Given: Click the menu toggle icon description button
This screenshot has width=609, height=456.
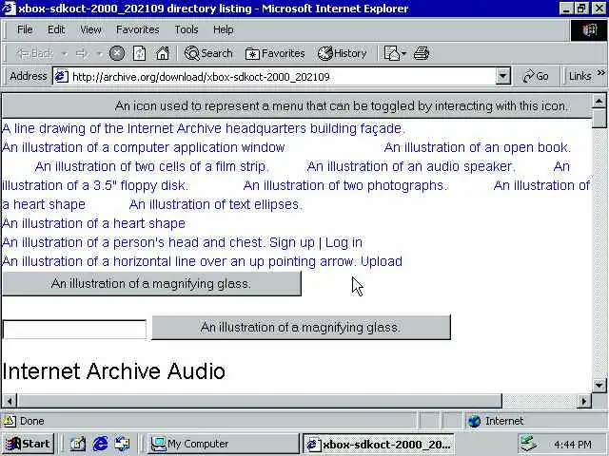Looking at the screenshot, I should (x=297, y=105).
